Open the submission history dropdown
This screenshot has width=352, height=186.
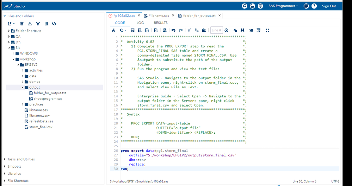[x=123, y=30]
